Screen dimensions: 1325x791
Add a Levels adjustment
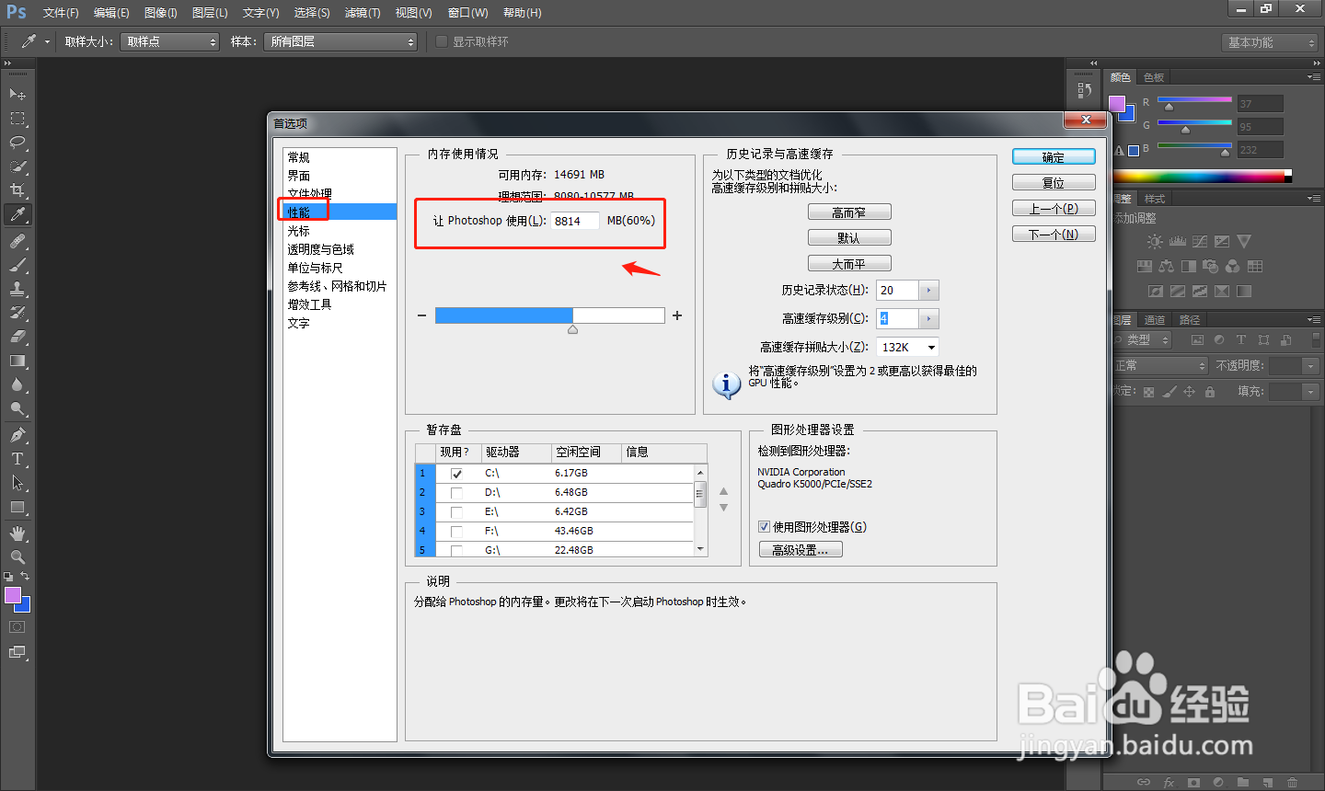point(1178,241)
